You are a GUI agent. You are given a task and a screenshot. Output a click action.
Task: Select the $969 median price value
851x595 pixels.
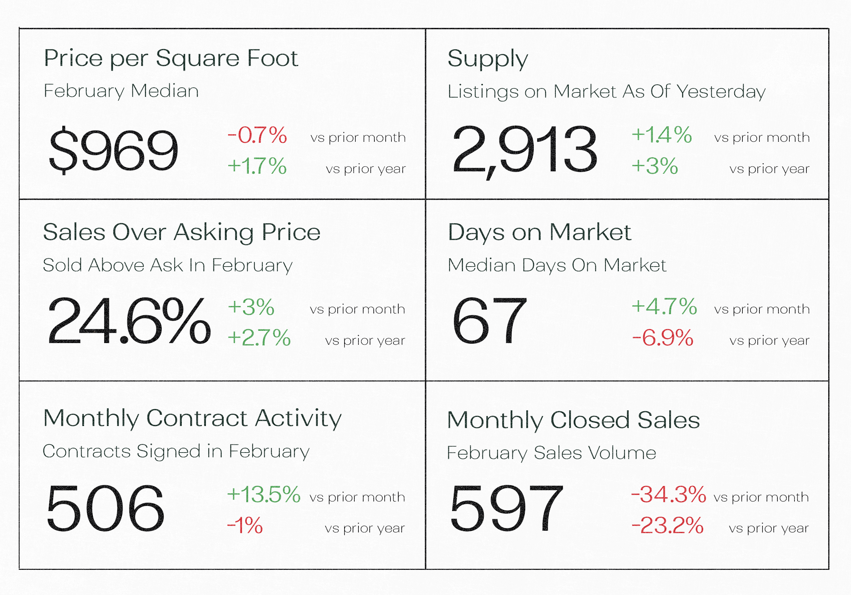tap(113, 150)
